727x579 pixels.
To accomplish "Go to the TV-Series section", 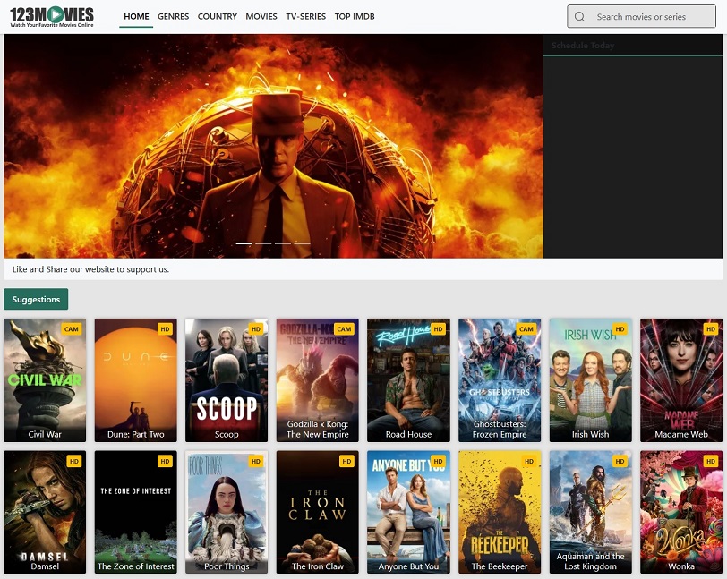I will click(306, 16).
